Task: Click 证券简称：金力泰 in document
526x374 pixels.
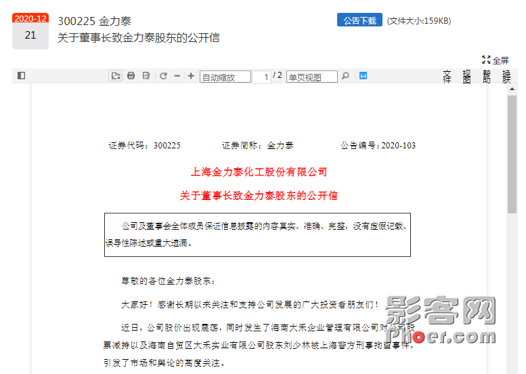Action: click(258, 146)
